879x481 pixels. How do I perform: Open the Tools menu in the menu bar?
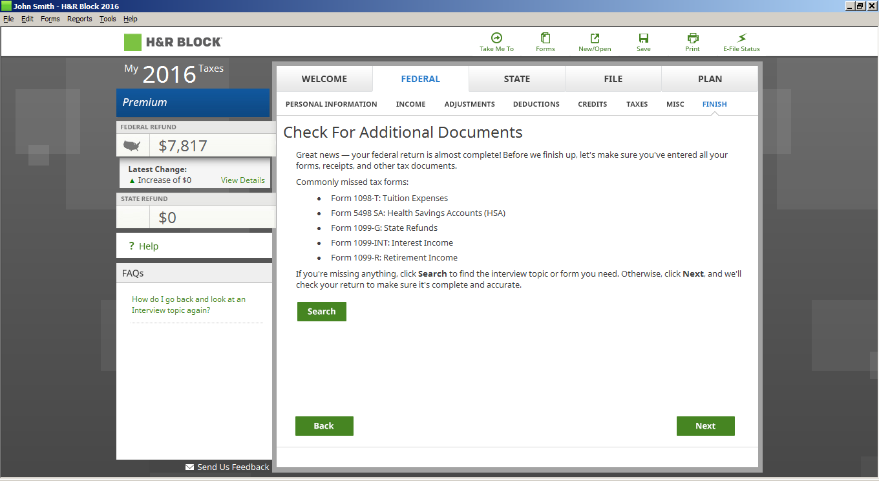pyautogui.click(x=107, y=19)
